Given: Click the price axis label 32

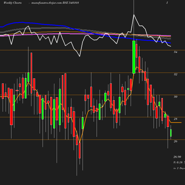Looking at the screenshot, I should click(175, 74).
